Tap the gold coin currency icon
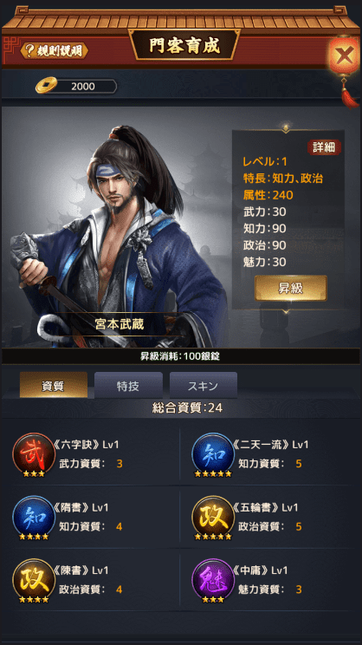 (46, 86)
